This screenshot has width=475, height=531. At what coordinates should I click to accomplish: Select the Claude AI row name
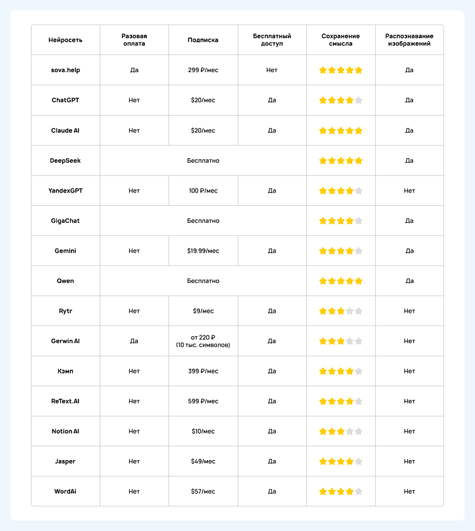pos(65,130)
